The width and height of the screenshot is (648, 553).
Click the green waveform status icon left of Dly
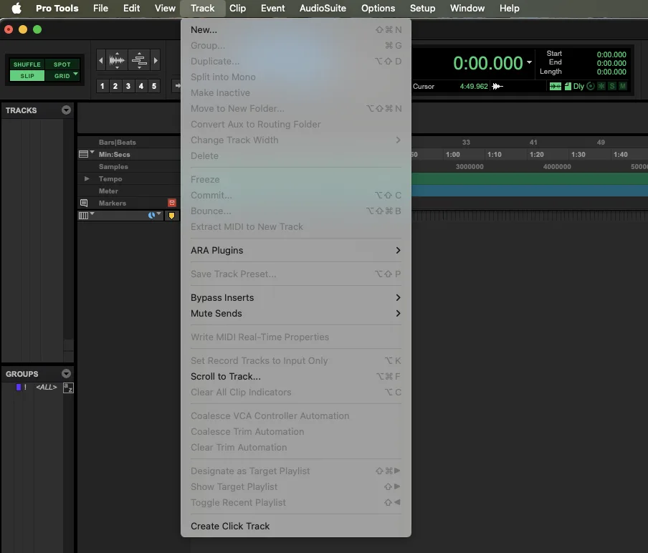pyautogui.click(x=555, y=86)
